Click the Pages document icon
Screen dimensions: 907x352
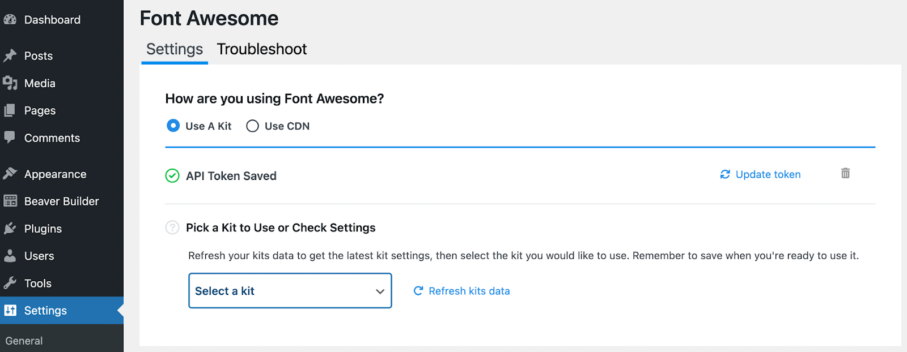pyautogui.click(x=10, y=110)
